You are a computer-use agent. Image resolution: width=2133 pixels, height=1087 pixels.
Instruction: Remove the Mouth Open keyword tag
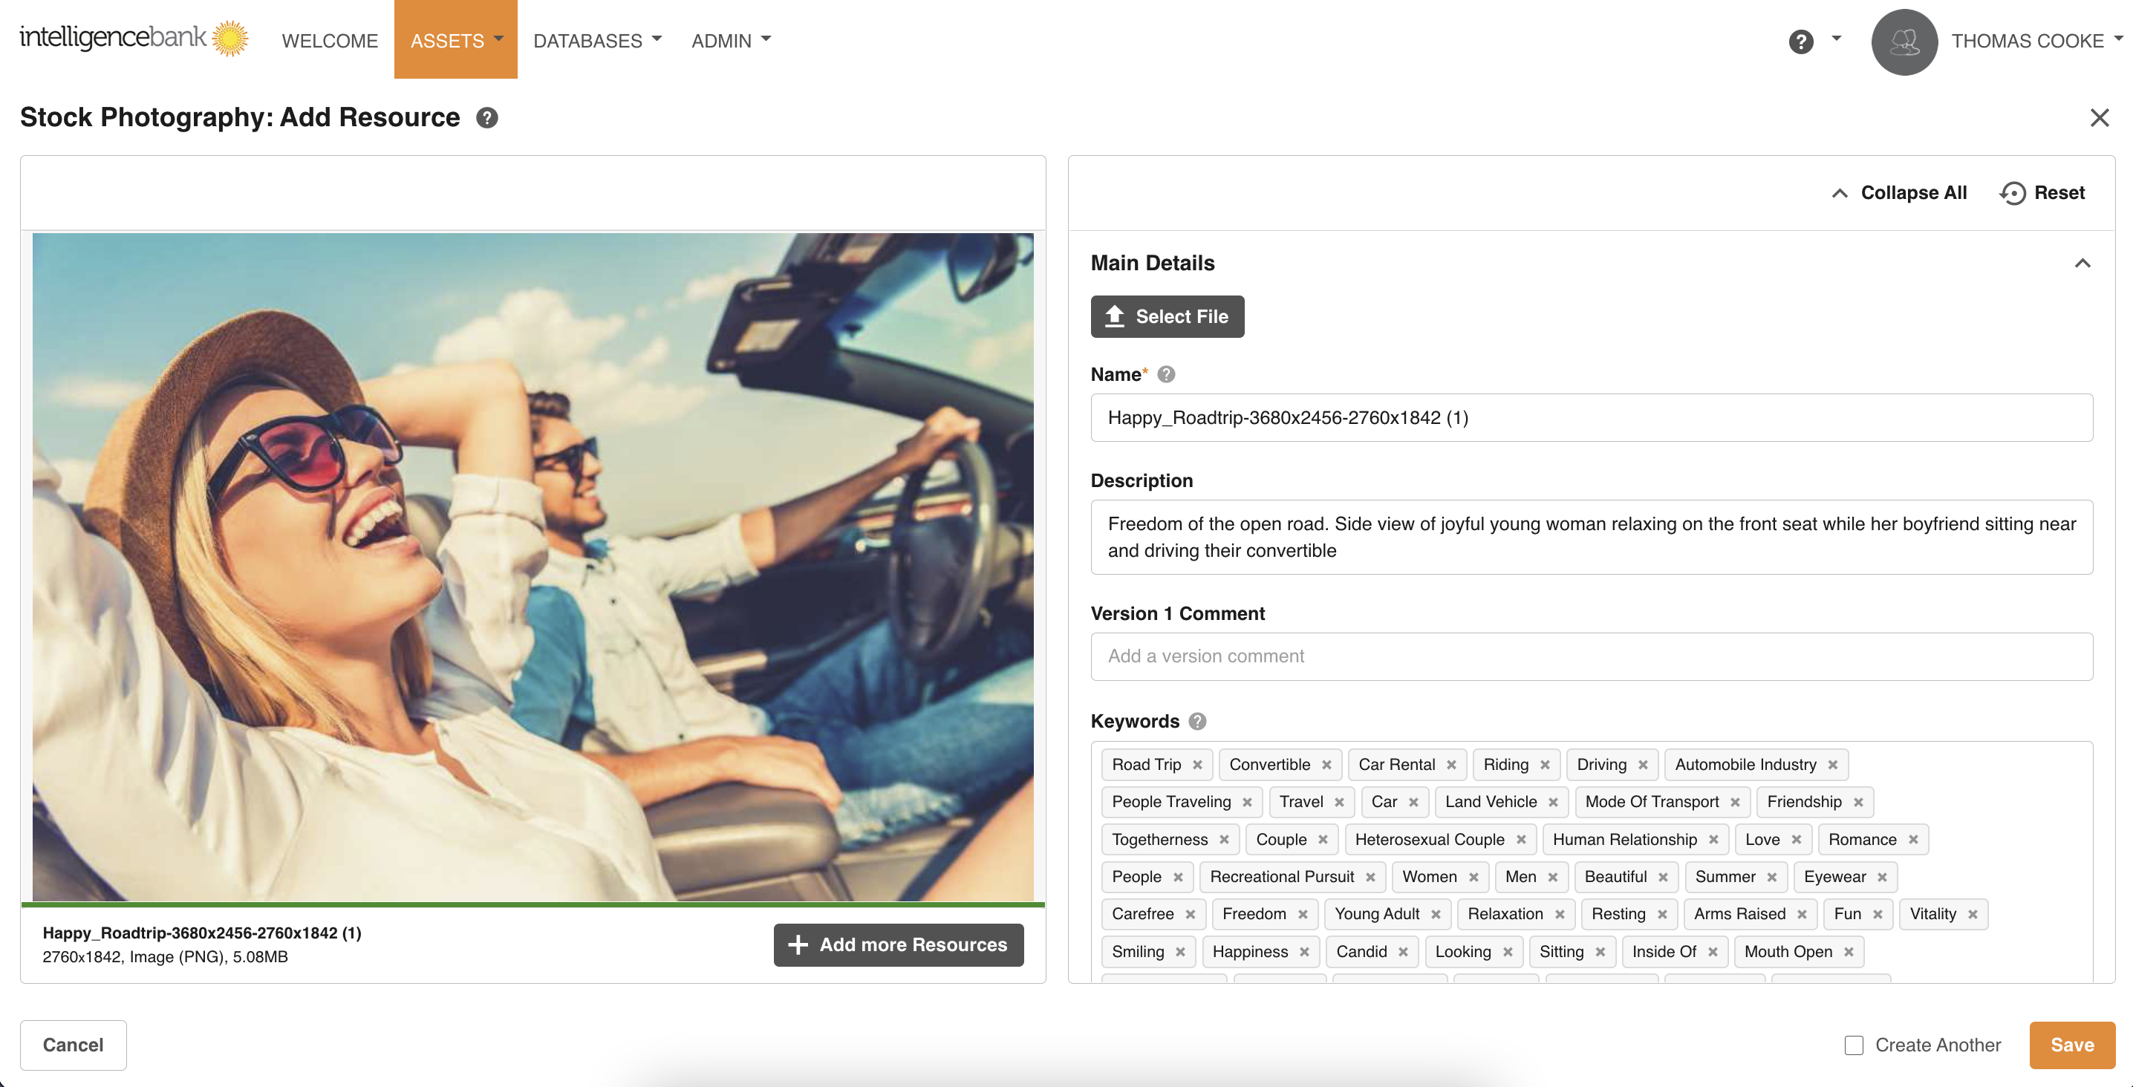click(x=1849, y=952)
